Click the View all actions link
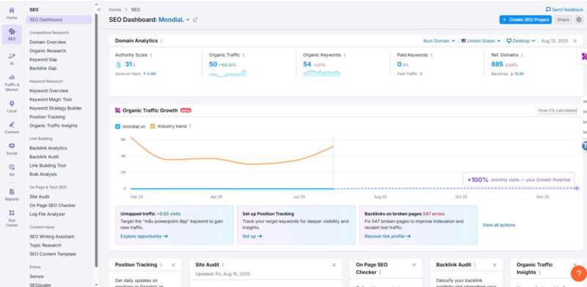587x287 pixels. (499, 225)
